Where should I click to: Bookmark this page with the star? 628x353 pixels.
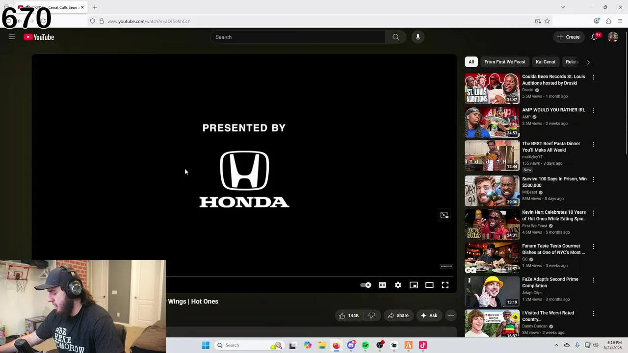[x=547, y=21]
